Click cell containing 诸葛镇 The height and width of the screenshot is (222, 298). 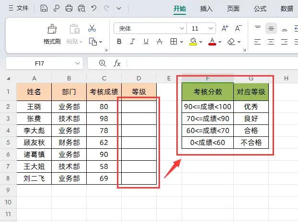click(34, 155)
